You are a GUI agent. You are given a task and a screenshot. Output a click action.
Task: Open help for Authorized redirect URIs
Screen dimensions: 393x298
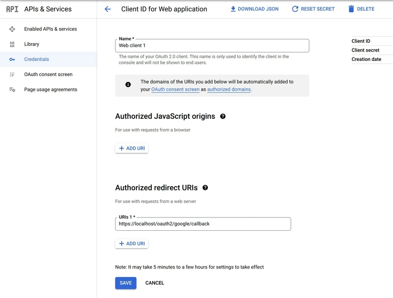point(205,188)
